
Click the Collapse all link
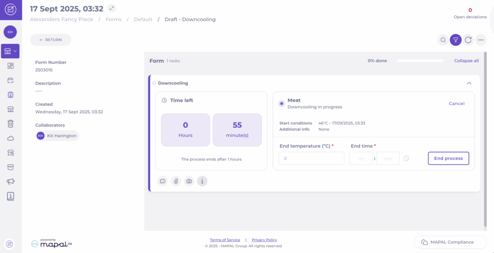(466, 61)
